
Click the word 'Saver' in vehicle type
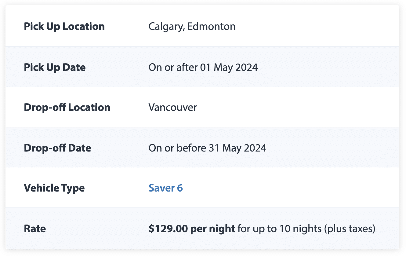[x=161, y=188]
